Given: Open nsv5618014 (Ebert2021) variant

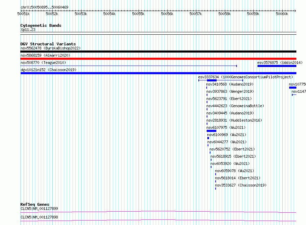Looking at the screenshot, I should [238, 178].
